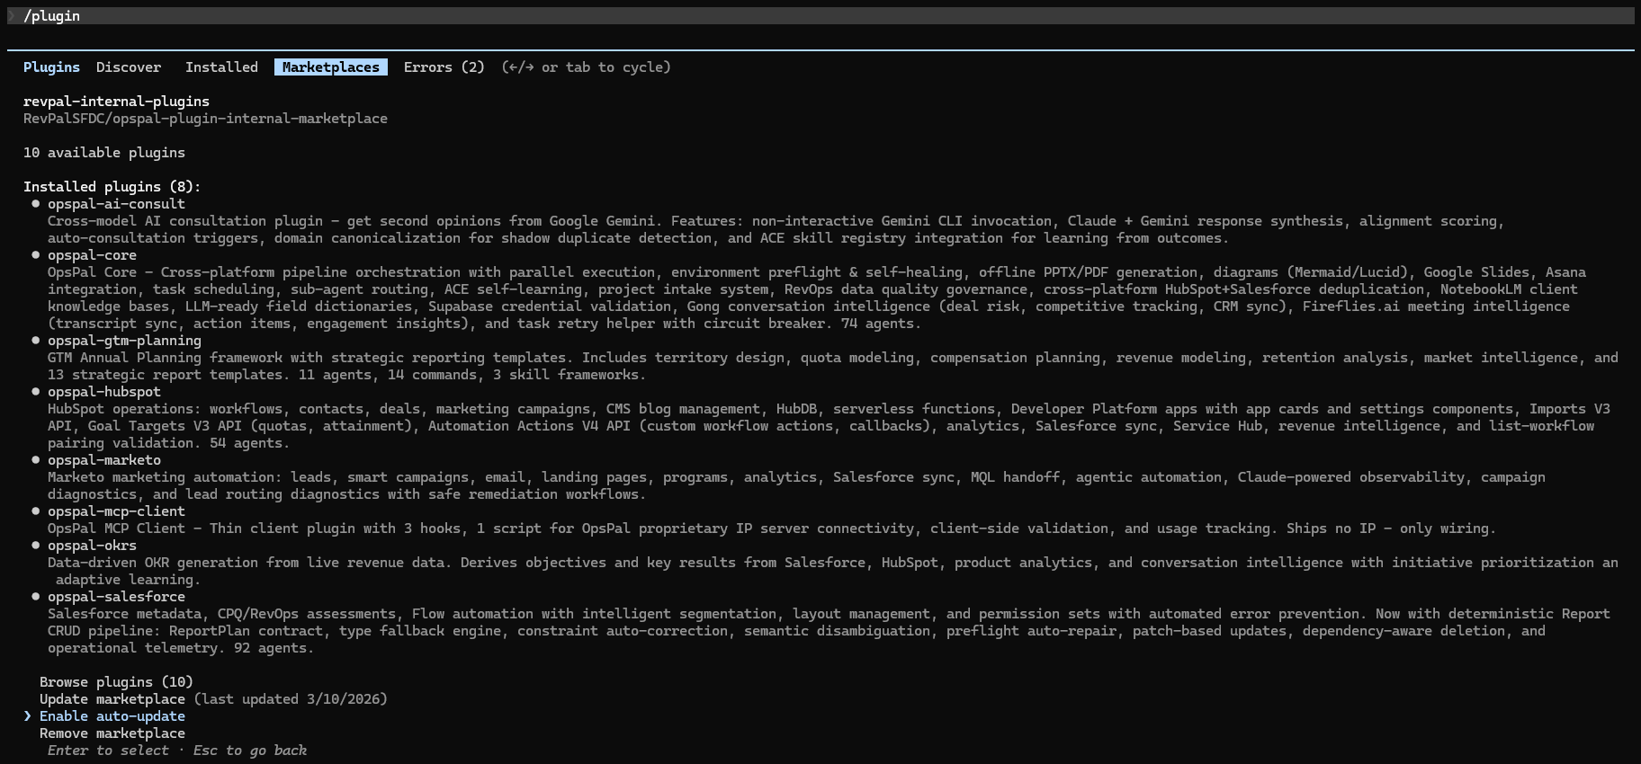Click the bullet beside opspal-hubspot

[36, 392]
